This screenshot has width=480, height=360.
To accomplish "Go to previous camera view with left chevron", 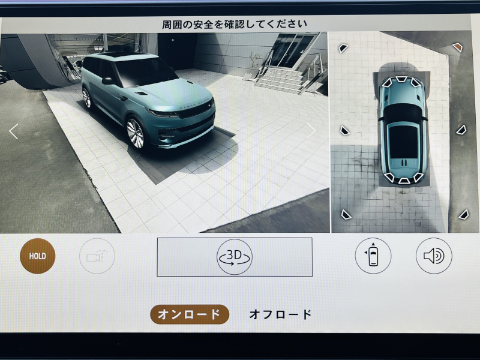I will pyautogui.click(x=14, y=131).
